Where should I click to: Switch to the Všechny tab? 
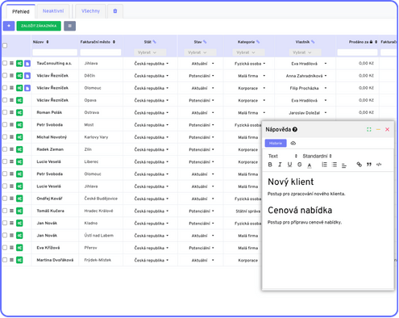(90, 11)
